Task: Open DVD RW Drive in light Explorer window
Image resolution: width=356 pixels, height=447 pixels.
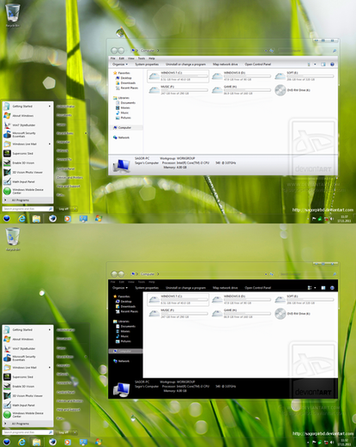Action: [x=293, y=90]
